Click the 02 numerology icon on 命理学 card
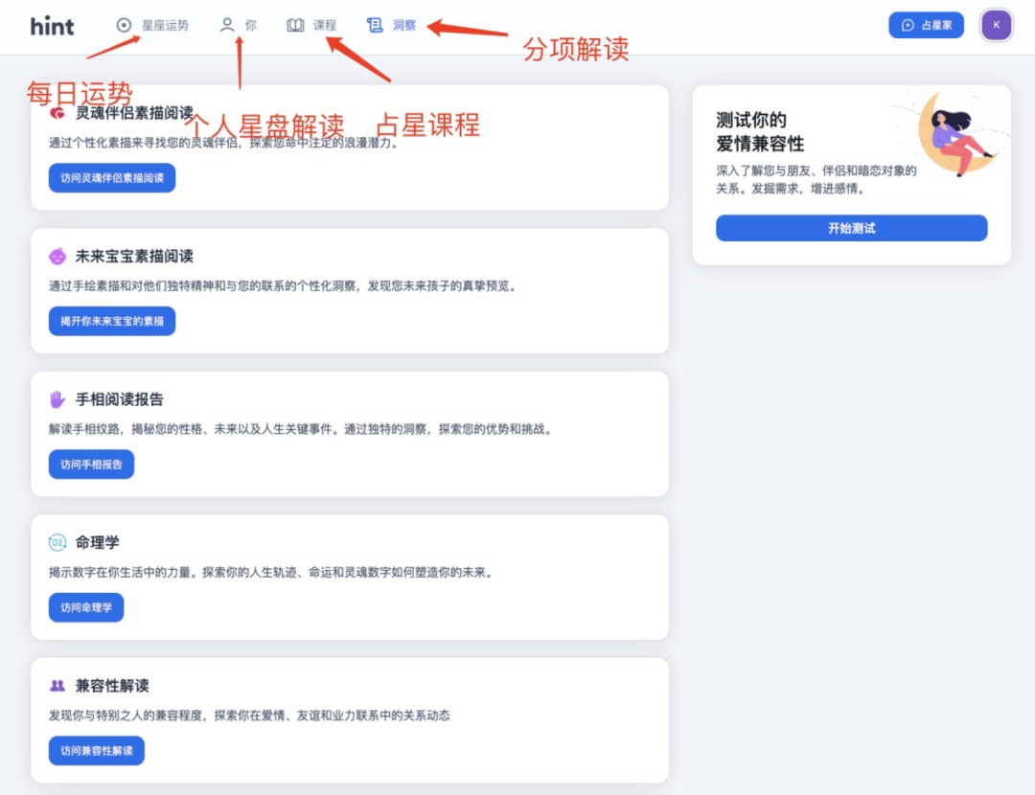The width and height of the screenshot is (1035, 795). pos(59,542)
